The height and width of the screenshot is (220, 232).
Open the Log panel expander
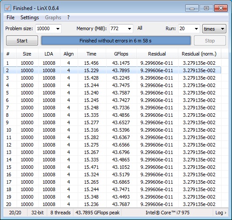221,213
